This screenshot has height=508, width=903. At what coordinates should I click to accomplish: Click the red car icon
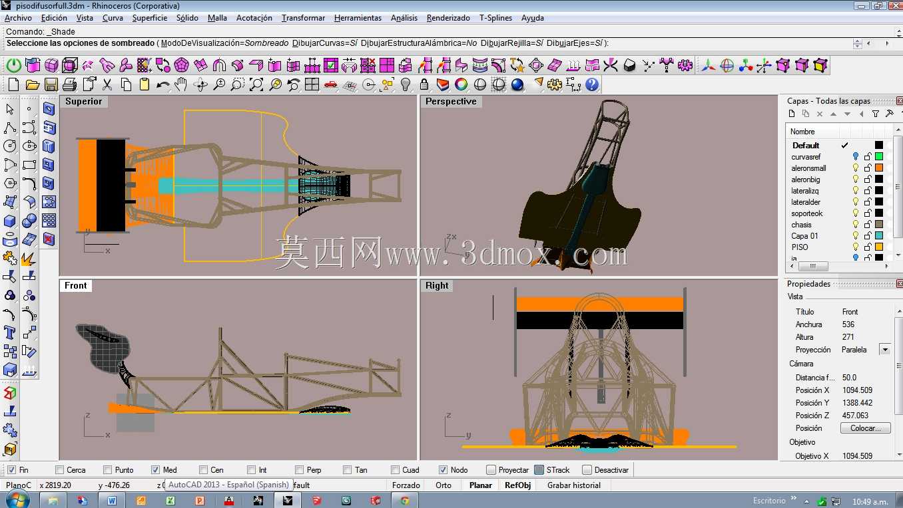click(x=330, y=84)
